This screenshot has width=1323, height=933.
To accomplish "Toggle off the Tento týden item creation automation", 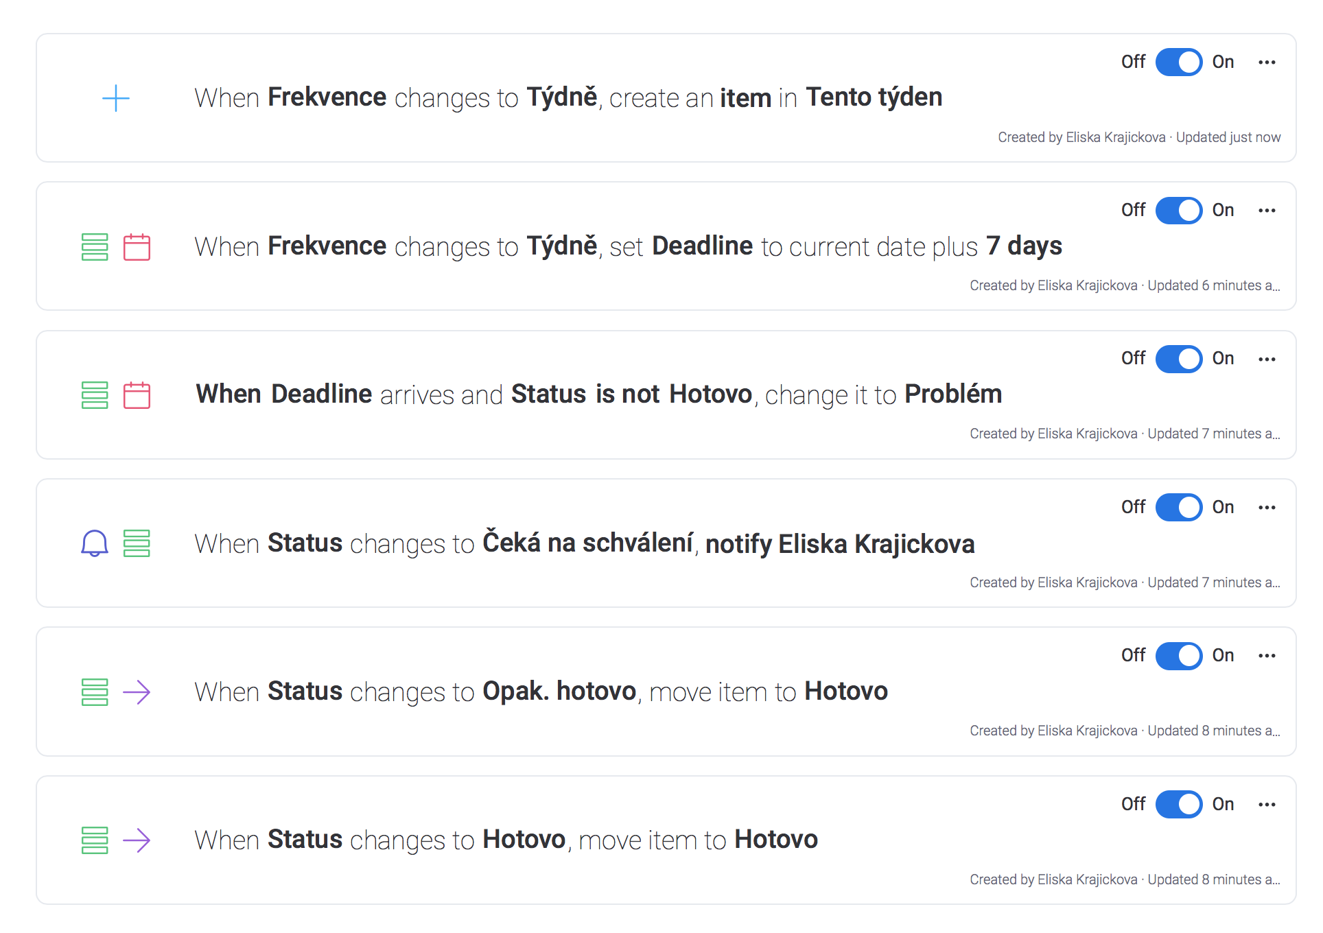I will click(1179, 62).
